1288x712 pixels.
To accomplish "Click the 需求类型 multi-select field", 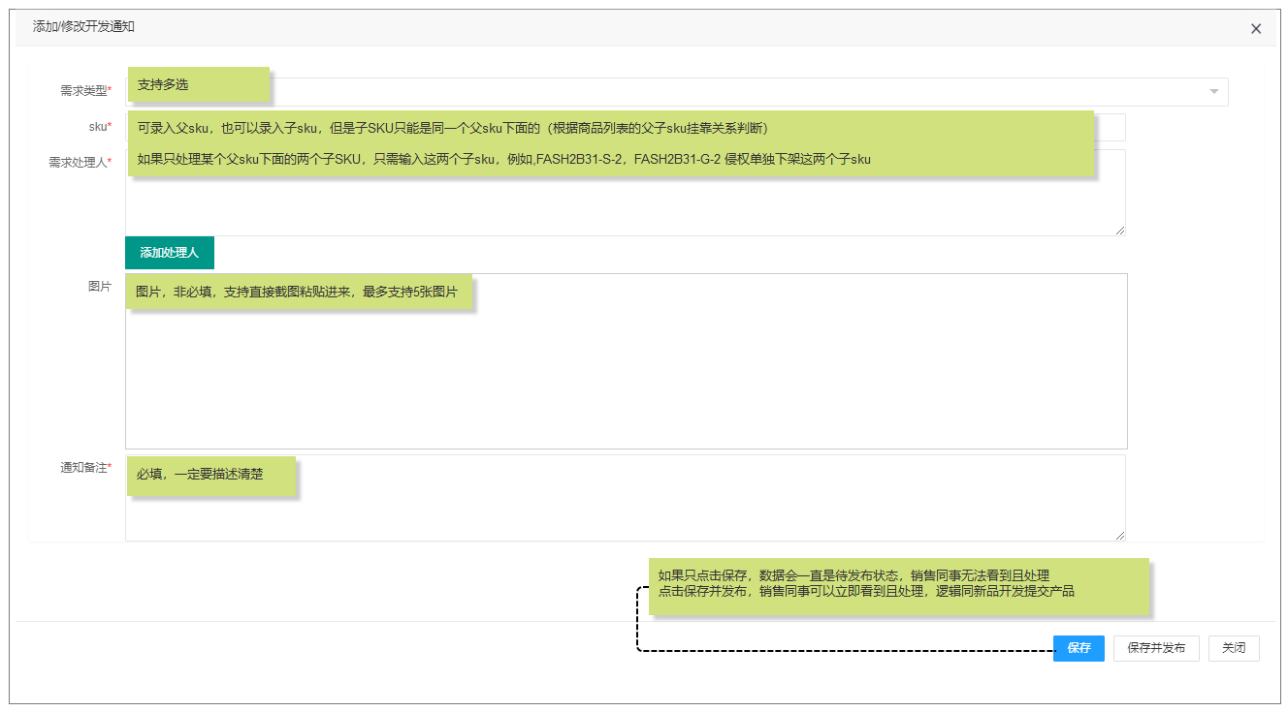I will coord(677,91).
